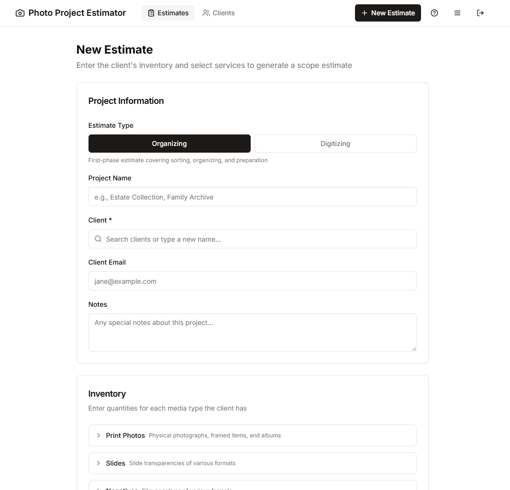Screen dimensions: 510x490
Task: Open the help question mark icon
Action: 434,13
